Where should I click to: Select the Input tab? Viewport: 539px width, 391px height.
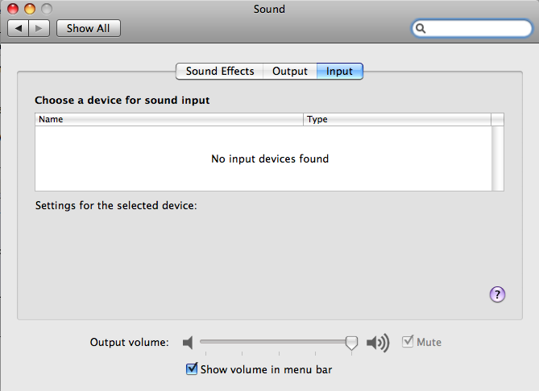point(339,71)
